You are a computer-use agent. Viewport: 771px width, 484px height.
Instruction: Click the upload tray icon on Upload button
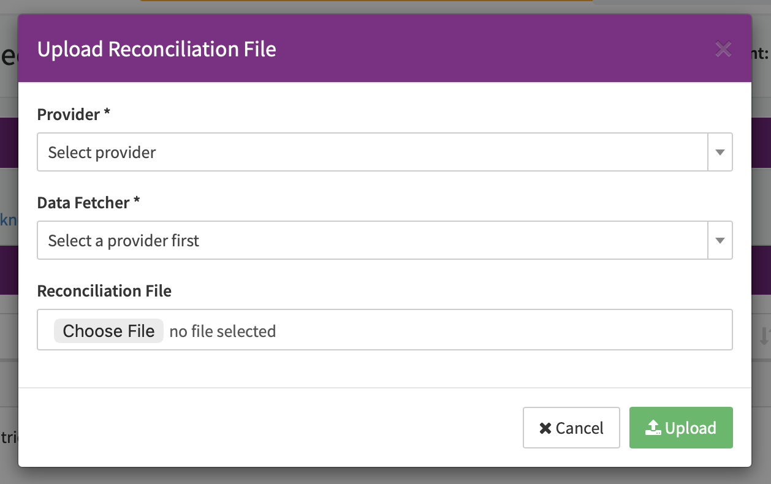point(653,428)
